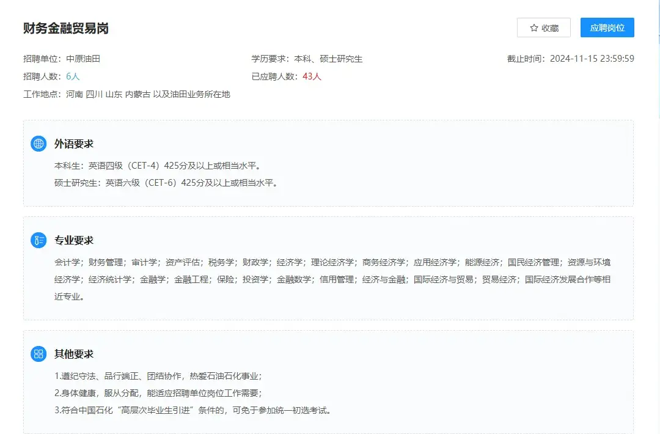Click the grid icon beside 其他要求
Screen dimensions: 660x434
pyautogui.click(x=38, y=353)
